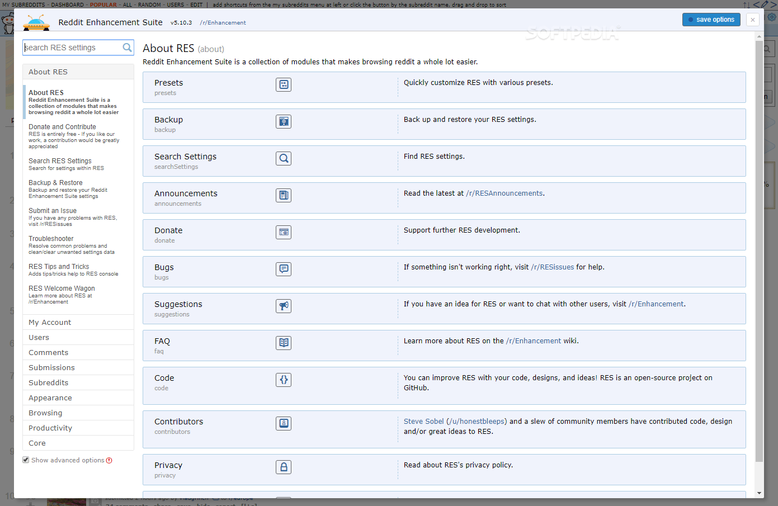Open the Presets module title
Image resolution: width=778 pixels, height=506 pixels.
pos(168,83)
